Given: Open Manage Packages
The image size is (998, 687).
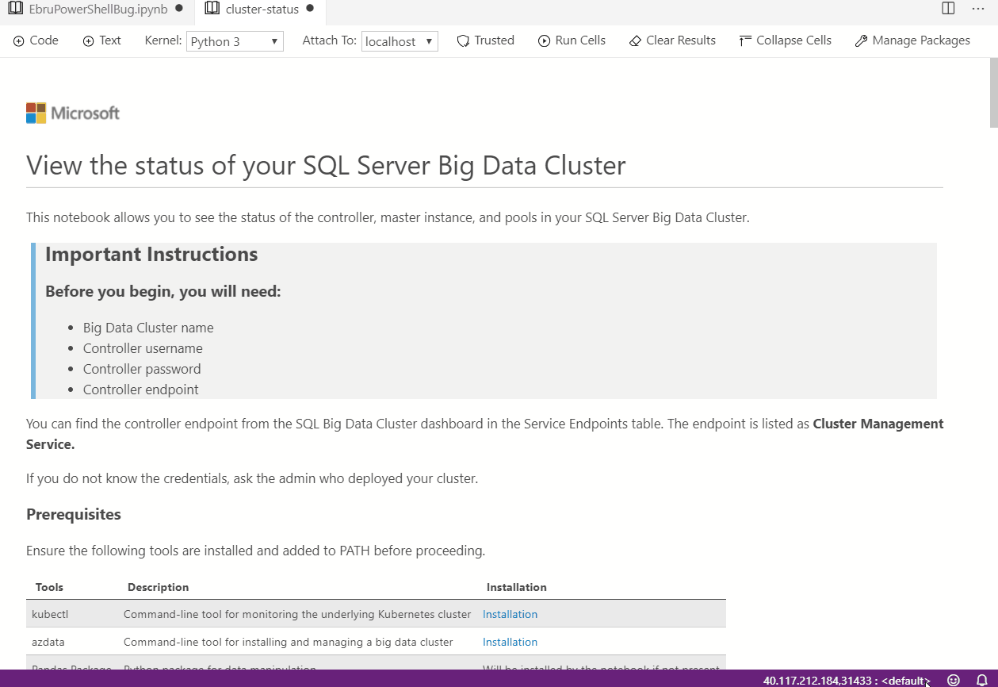Looking at the screenshot, I should (912, 40).
